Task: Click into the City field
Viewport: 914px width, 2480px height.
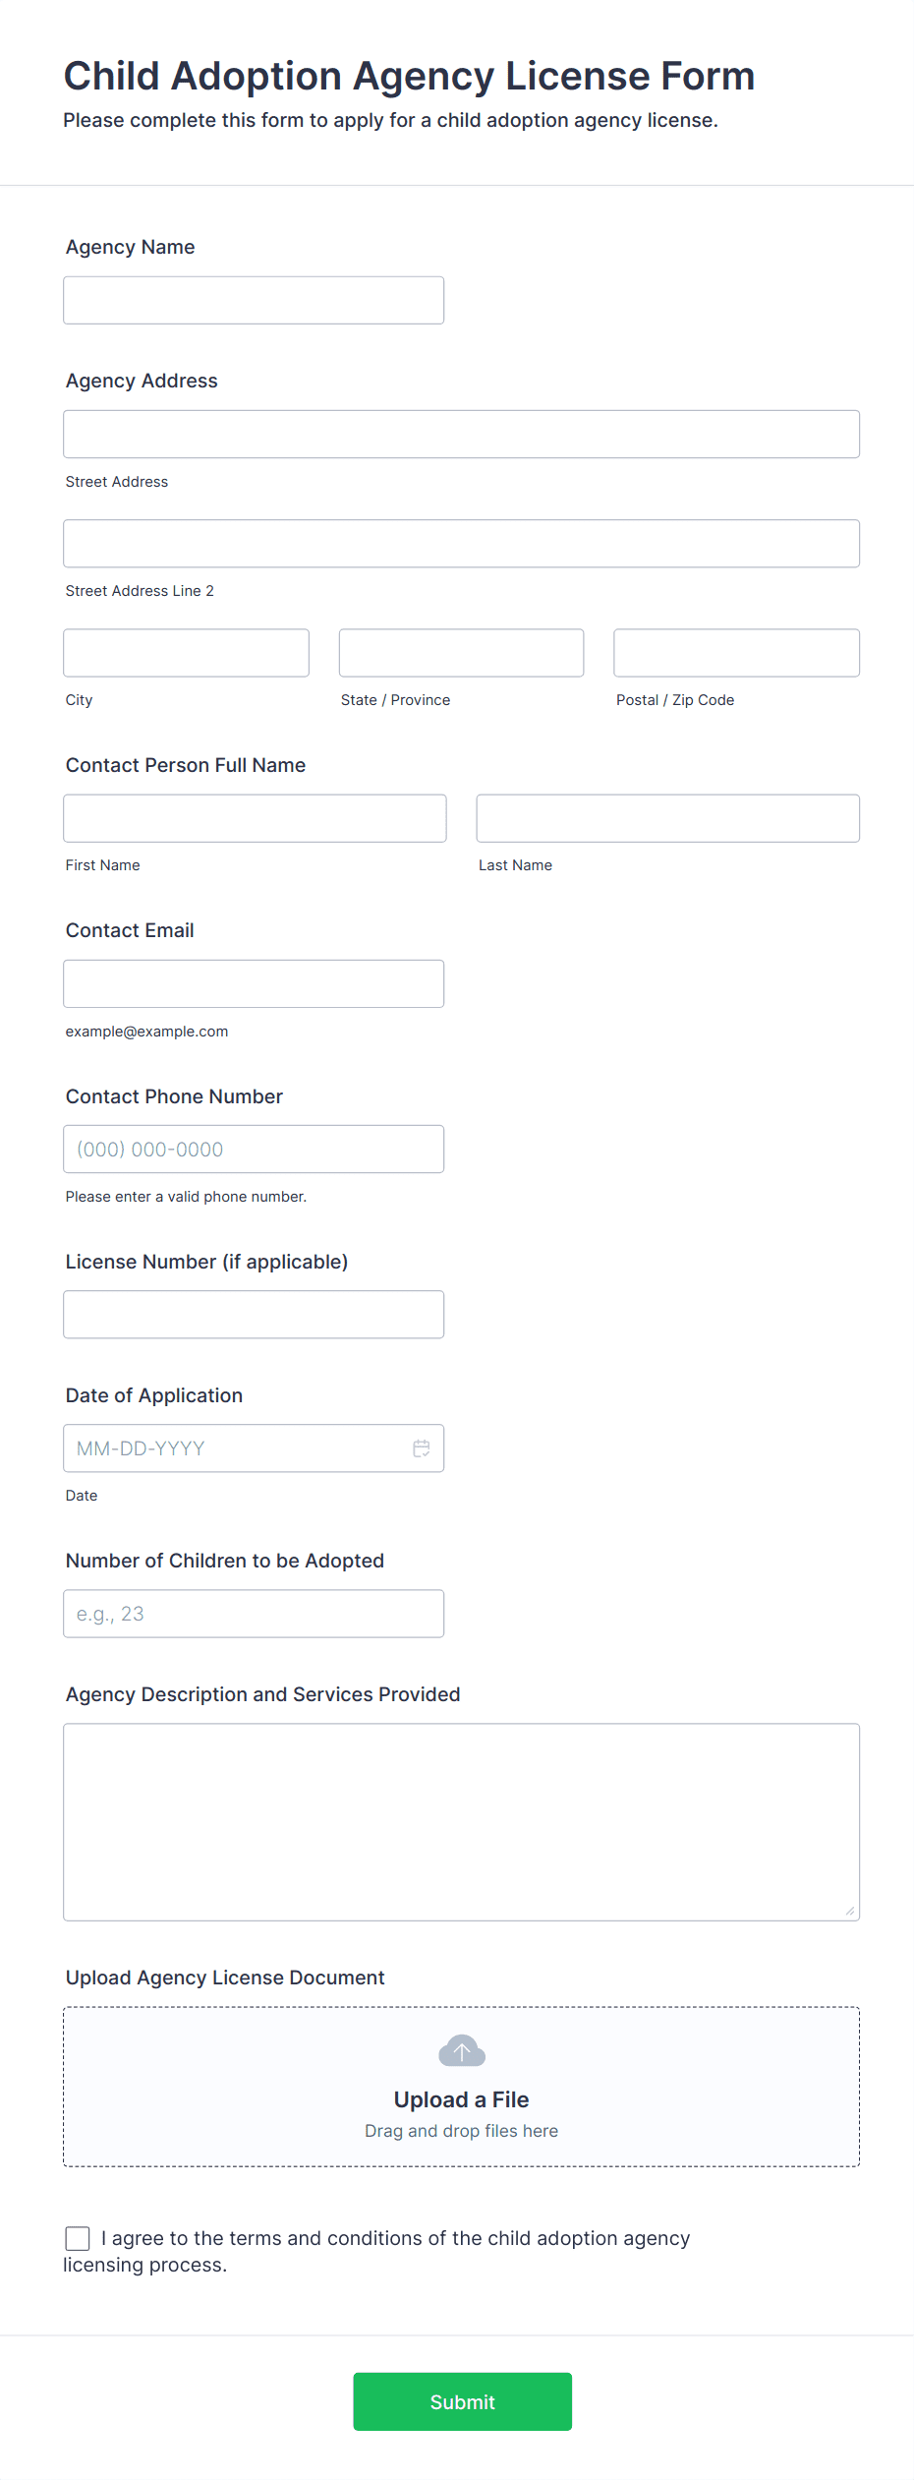Action: pyautogui.click(x=186, y=653)
